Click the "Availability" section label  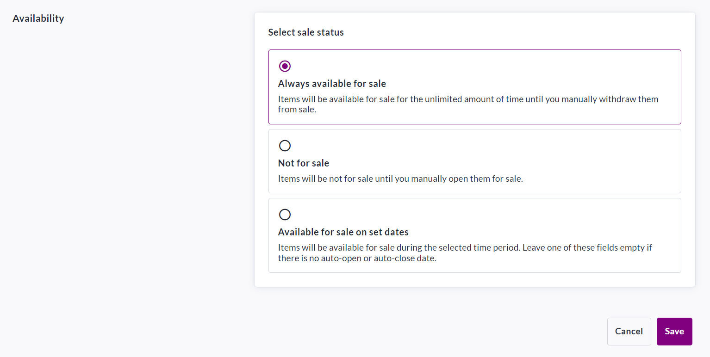pyautogui.click(x=38, y=18)
